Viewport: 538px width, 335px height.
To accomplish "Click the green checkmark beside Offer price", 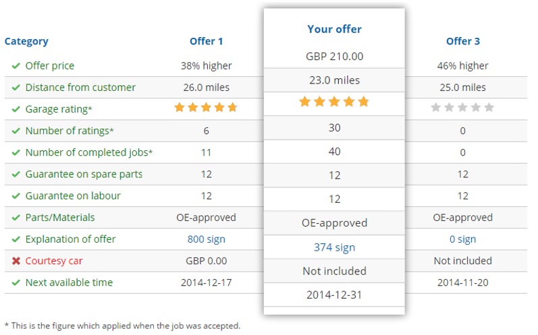I will (16, 66).
